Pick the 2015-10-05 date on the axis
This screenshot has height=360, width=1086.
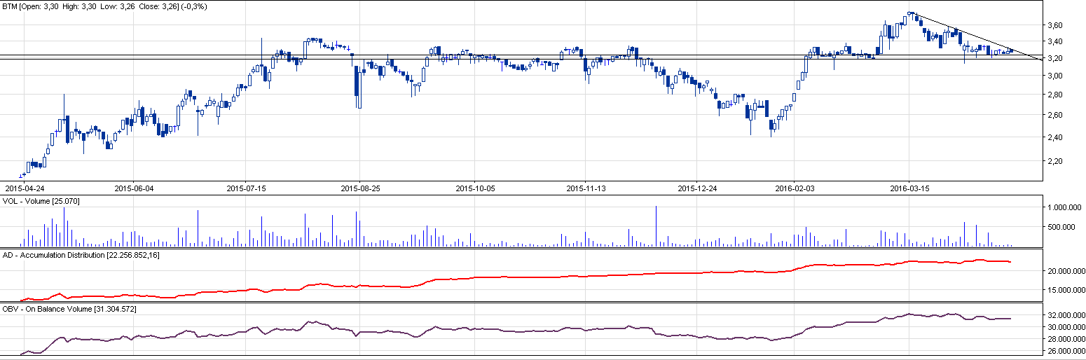coord(475,188)
